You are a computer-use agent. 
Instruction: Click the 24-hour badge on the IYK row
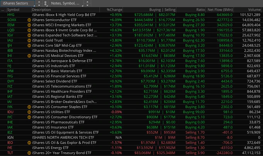pos(29,107)
